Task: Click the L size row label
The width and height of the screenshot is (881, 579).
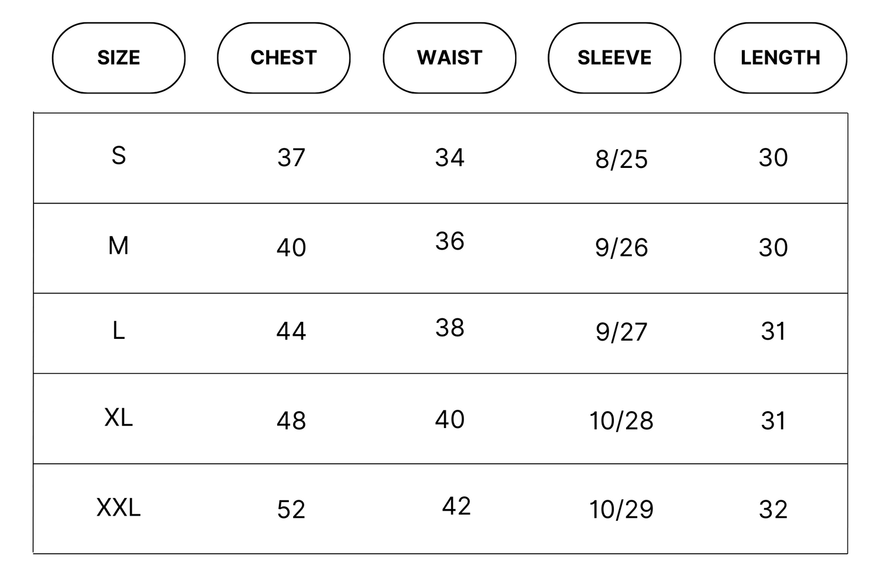Action: [119, 331]
